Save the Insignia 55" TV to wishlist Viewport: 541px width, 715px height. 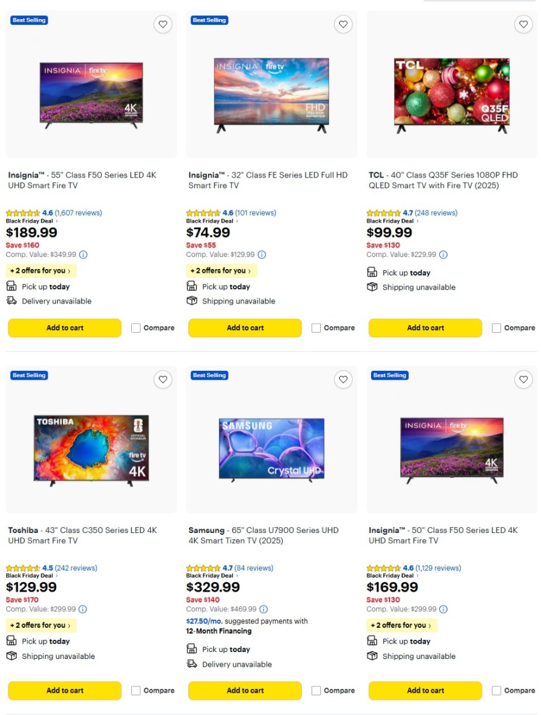[x=163, y=24]
